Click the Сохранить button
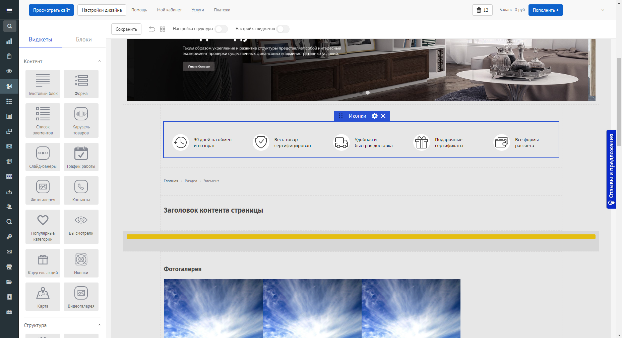 click(126, 29)
